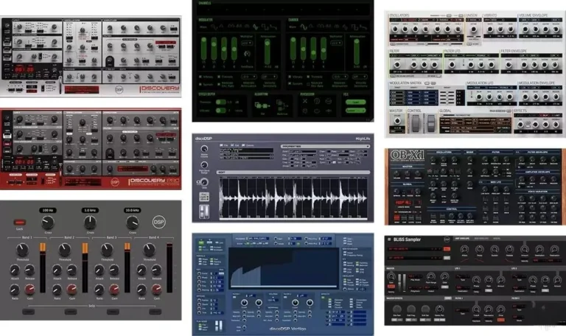This screenshot has width=566, height=336.
Task: Click the DSP logo on white Discovery synth
Action: point(119,89)
